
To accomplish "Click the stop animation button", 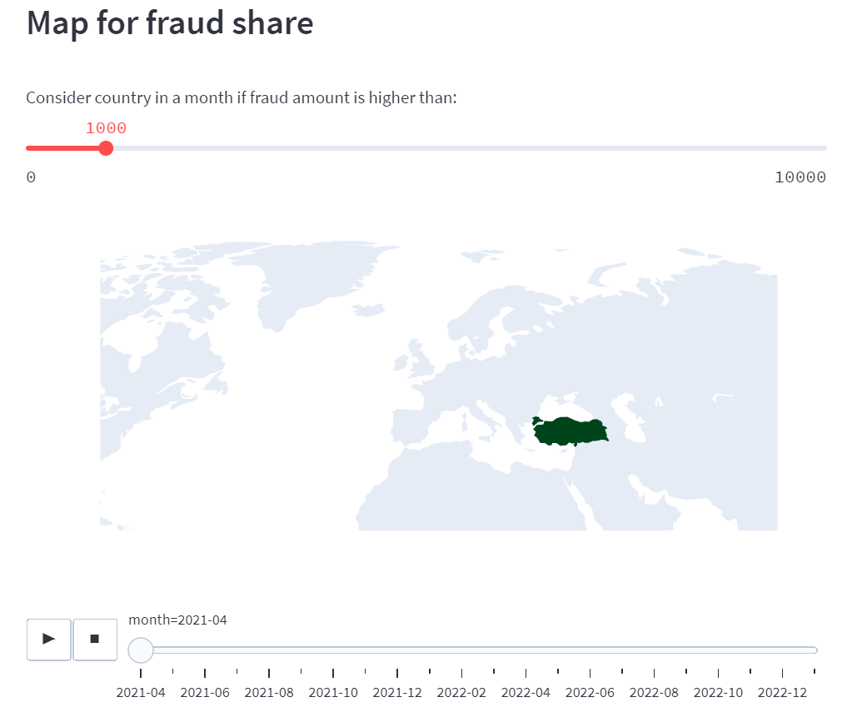I will click(x=95, y=640).
